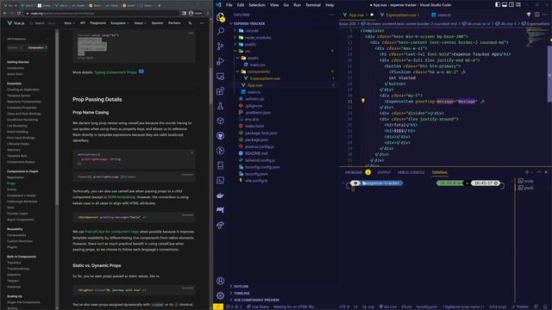Open editor More Actions ellipsis menu

click(545, 15)
